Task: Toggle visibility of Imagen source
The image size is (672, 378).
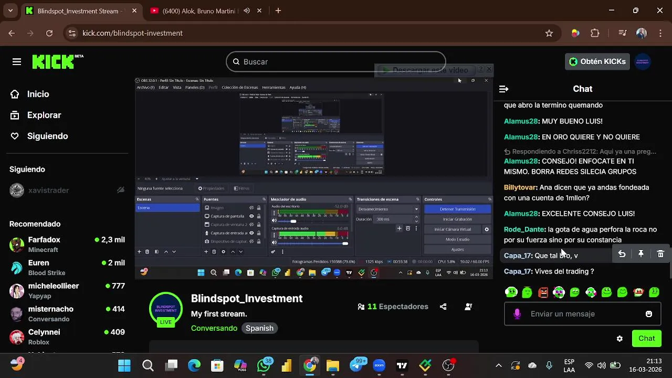Action: [x=251, y=208]
